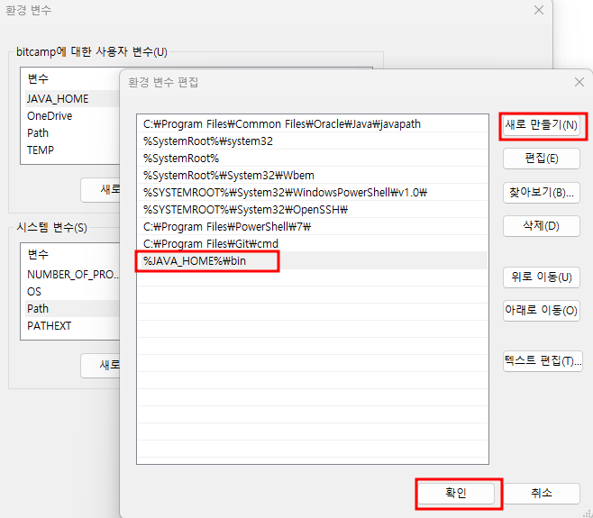Image resolution: width=593 pixels, height=518 pixels.
Task: Close the 환경 변수 window
Action: pyautogui.click(x=539, y=10)
